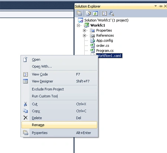Select the Program.cs file name
Screen dimensions: 167x153
pyautogui.click(x=105, y=51)
